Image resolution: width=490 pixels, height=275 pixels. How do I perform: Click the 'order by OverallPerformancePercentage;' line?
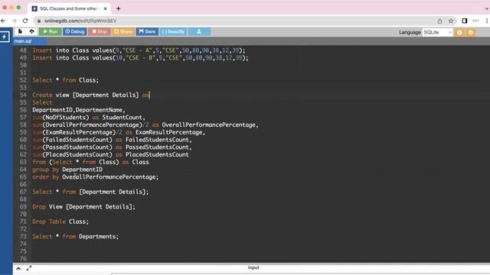point(95,177)
